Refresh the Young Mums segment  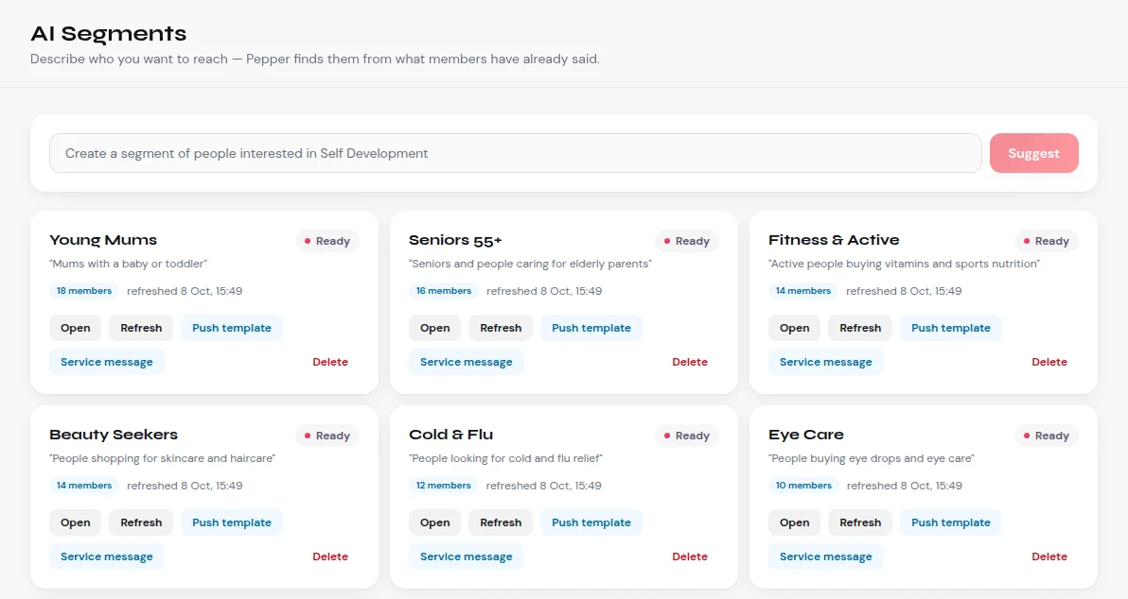tap(141, 328)
